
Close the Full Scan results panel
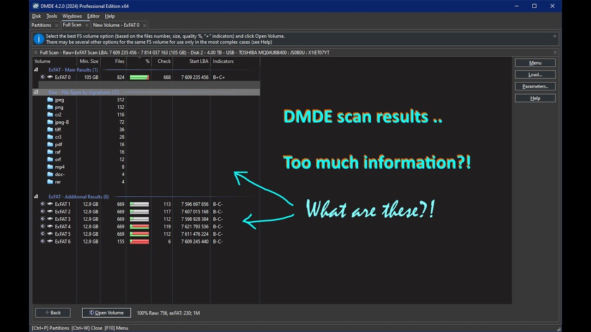pos(555,53)
